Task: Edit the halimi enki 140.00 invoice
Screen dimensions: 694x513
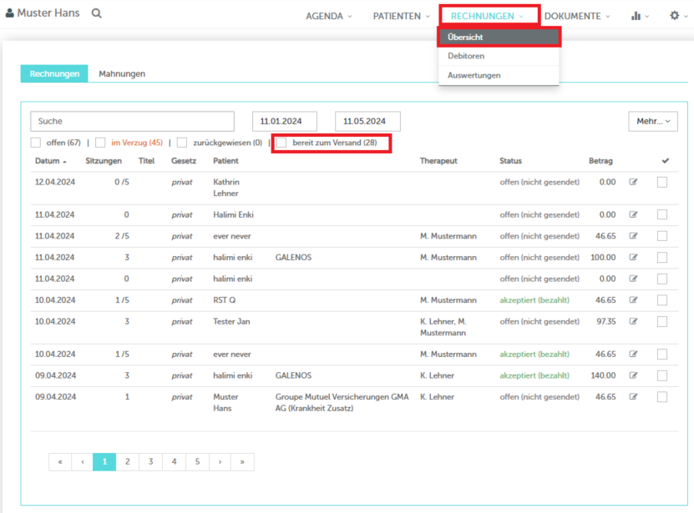Action: click(633, 375)
